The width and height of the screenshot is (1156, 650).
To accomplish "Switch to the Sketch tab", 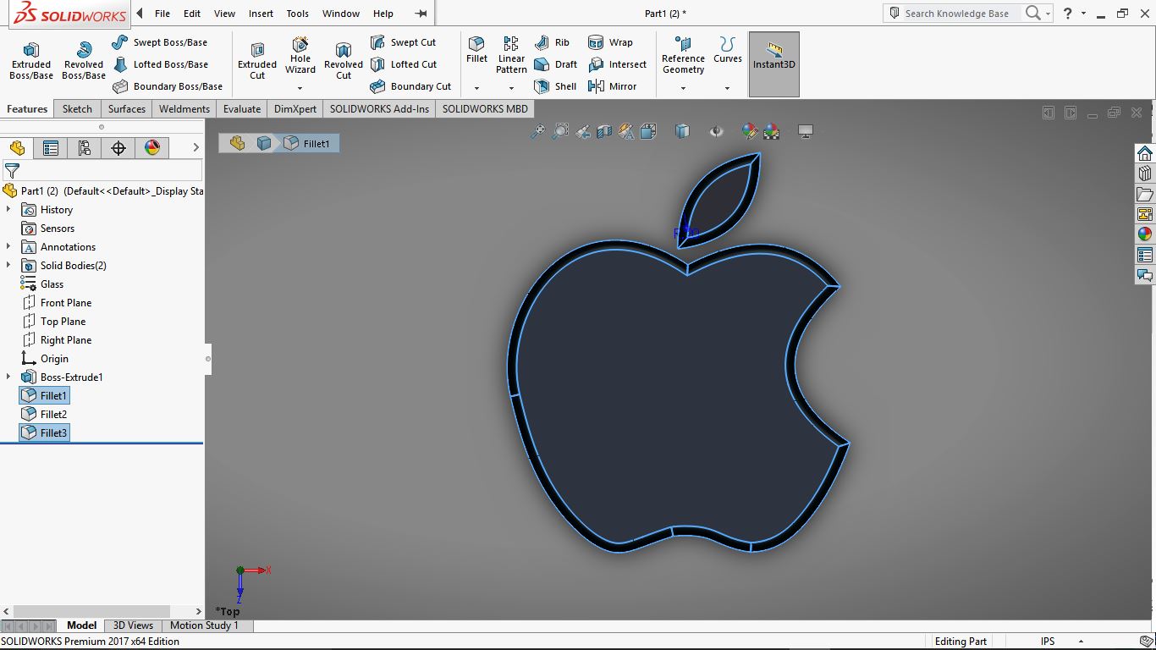I will (76, 108).
